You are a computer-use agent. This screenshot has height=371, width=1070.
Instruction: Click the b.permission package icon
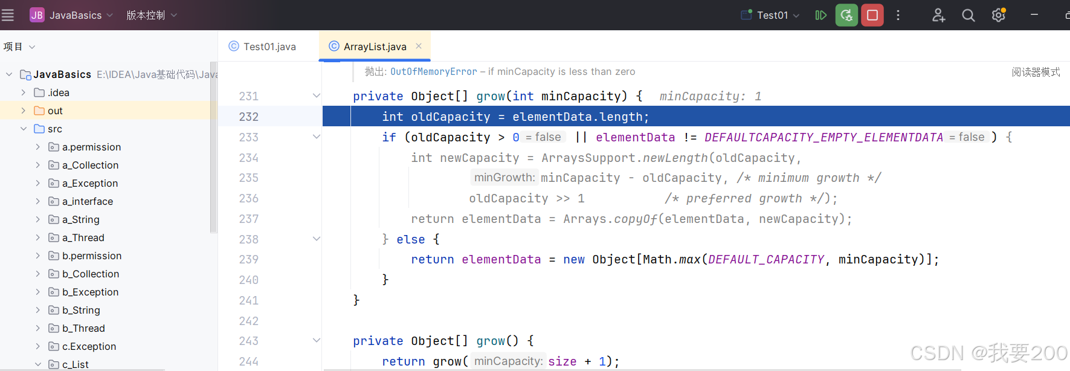point(54,256)
